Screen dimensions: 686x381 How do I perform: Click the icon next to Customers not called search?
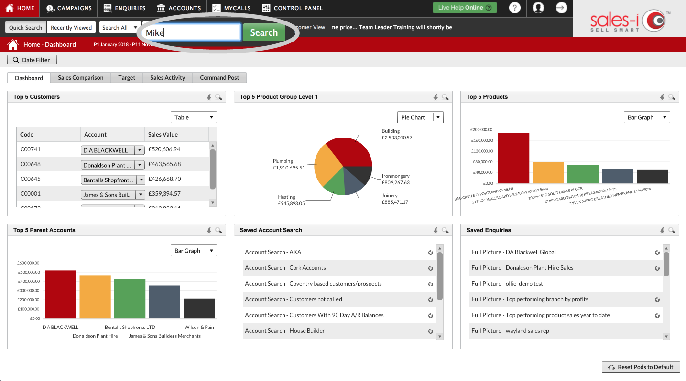431,300
